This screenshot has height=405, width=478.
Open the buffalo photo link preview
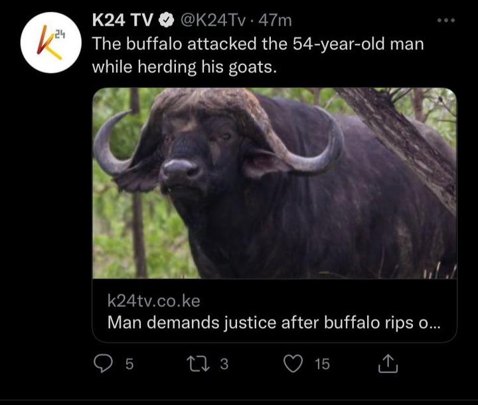click(x=274, y=183)
